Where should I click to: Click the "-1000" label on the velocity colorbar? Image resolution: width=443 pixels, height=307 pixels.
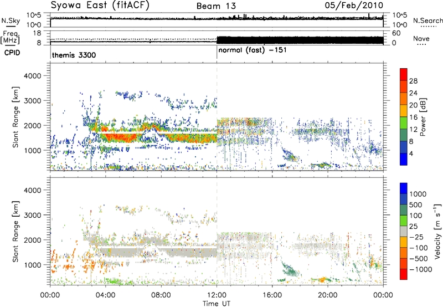[420, 269]
